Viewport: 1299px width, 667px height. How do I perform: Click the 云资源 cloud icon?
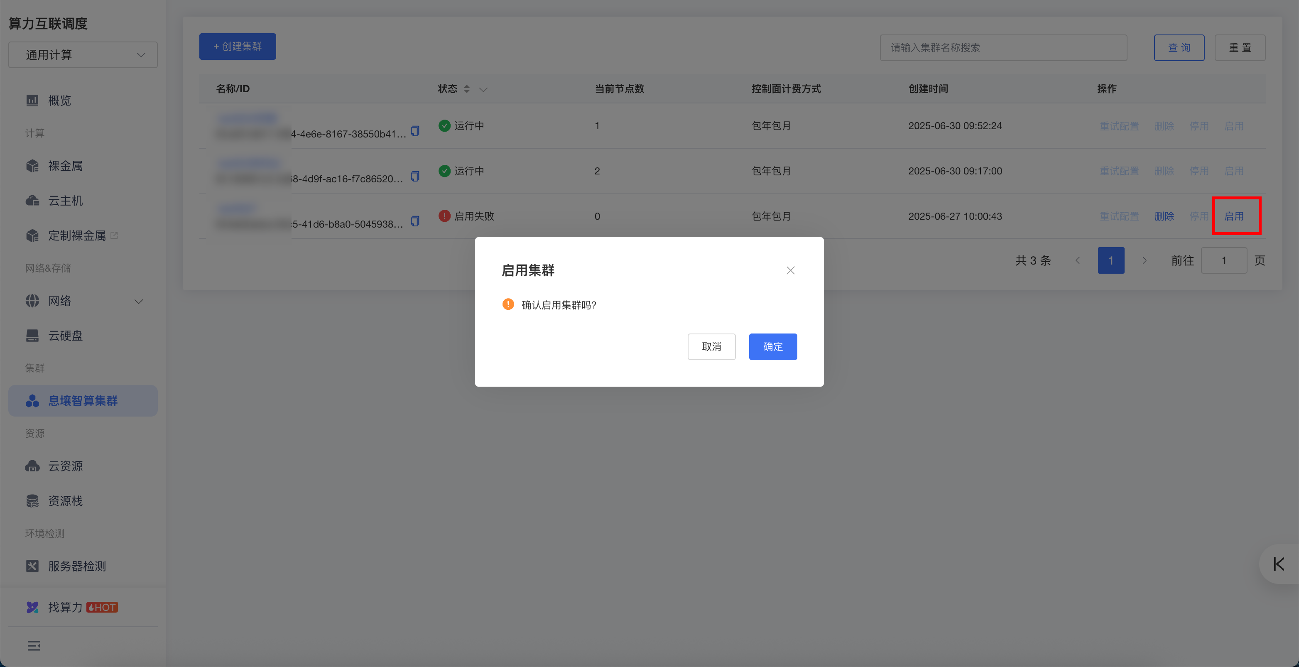pos(32,466)
